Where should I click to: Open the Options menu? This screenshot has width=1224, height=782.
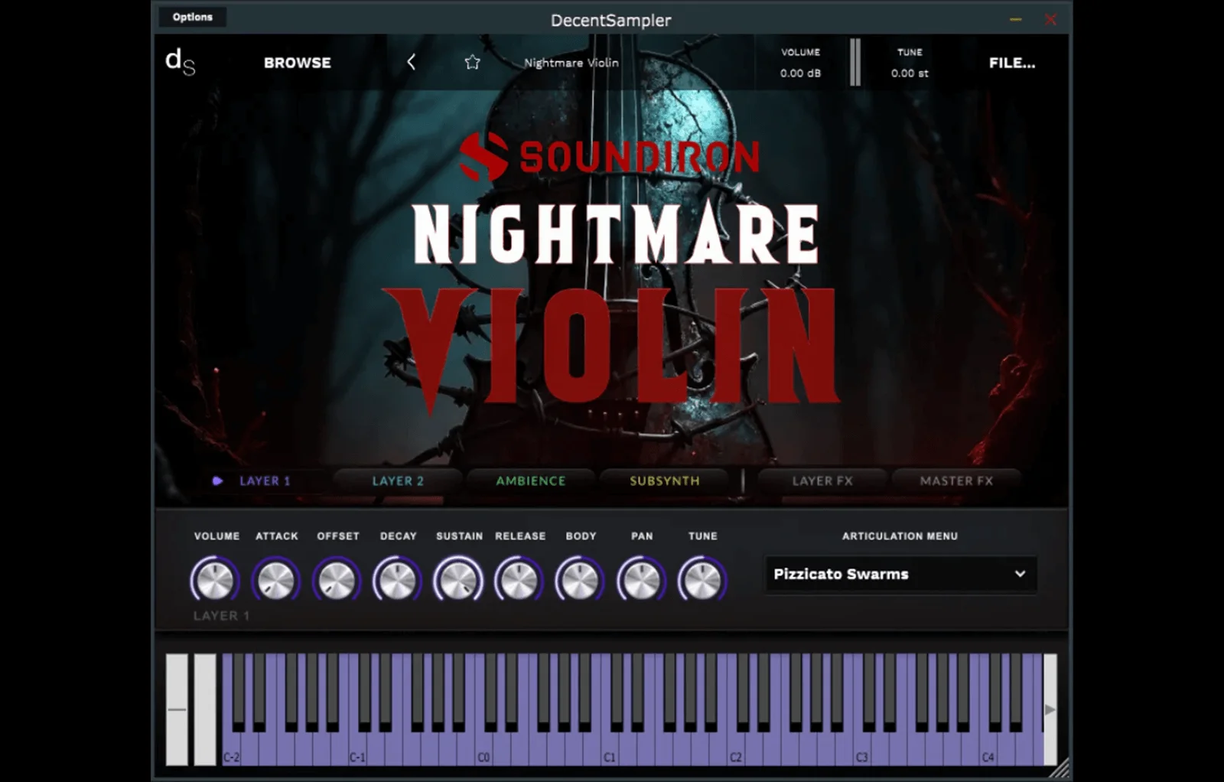[192, 16]
